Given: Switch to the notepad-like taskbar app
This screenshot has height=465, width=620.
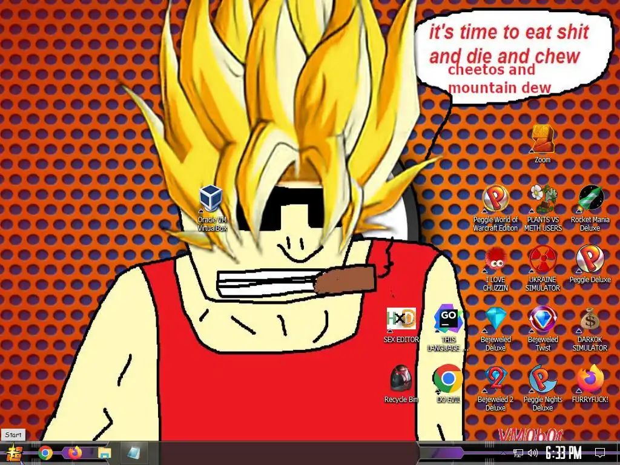Looking at the screenshot, I should coord(134,453).
